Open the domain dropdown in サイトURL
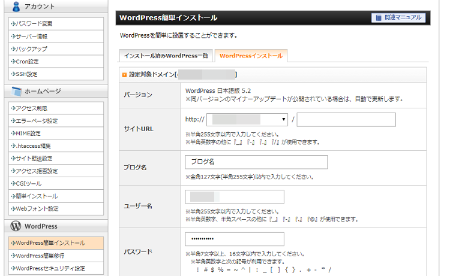 click(x=247, y=119)
